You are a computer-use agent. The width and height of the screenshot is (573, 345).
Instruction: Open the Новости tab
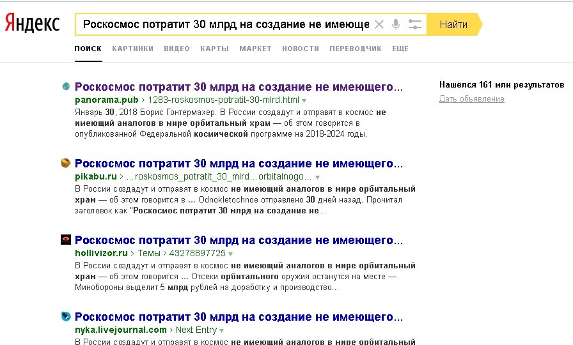pyautogui.click(x=301, y=49)
